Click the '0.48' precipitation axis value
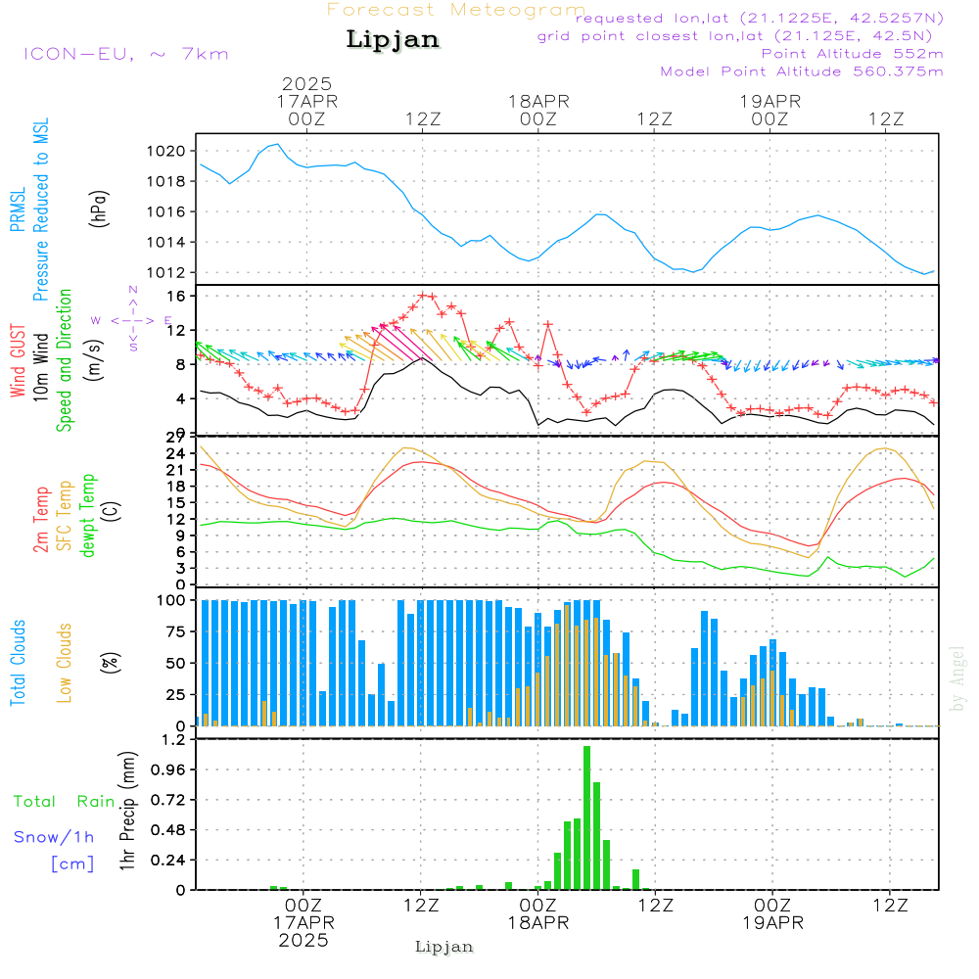Screen dimensions: 979x979 click(168, 830)
